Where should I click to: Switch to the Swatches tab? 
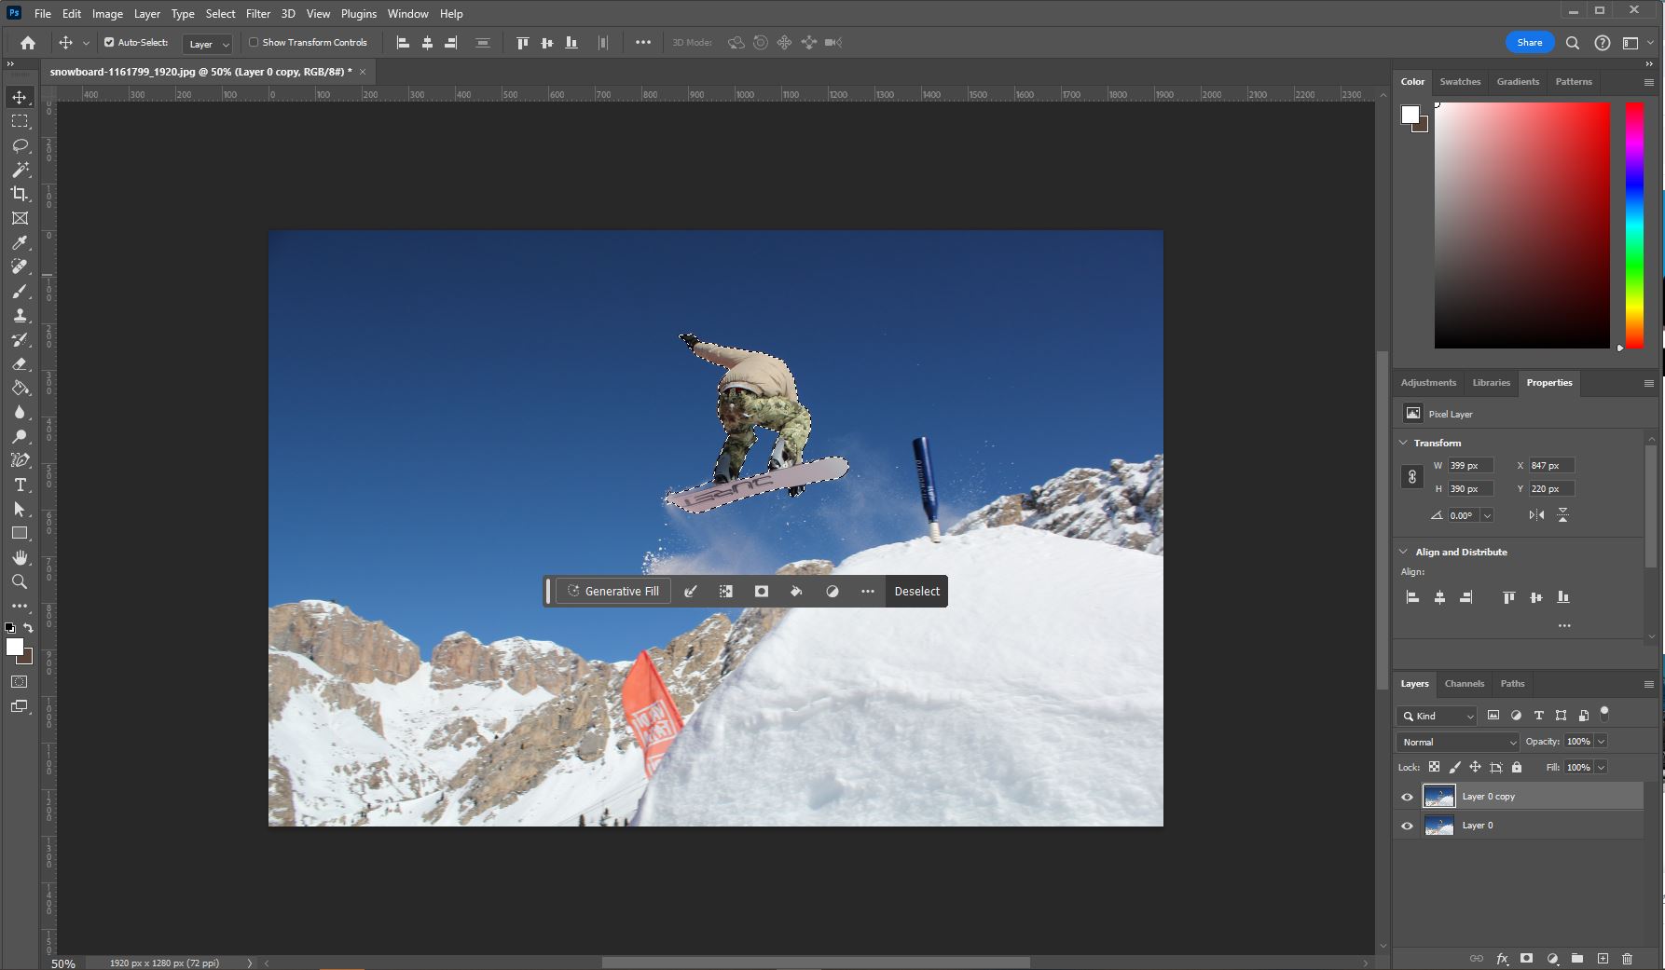pyautogui.click(x=1460, y=82)
